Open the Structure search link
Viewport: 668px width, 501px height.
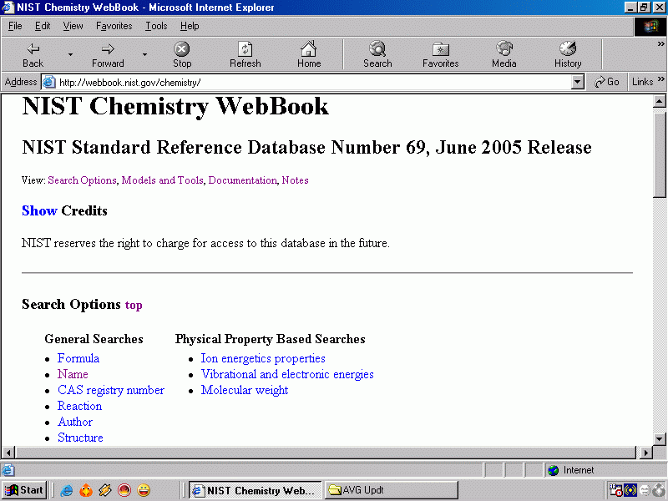[80, 438]
